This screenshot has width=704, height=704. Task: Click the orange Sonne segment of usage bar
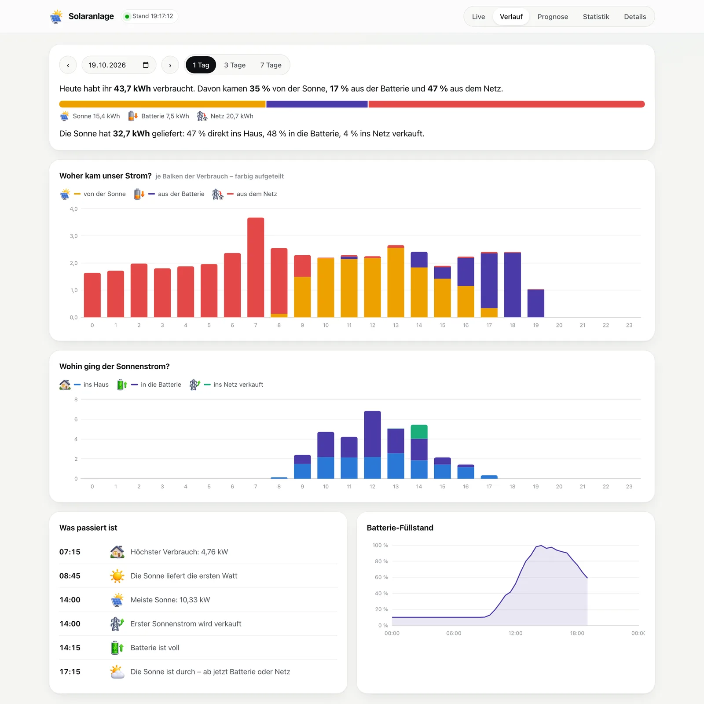coord(162,104)
